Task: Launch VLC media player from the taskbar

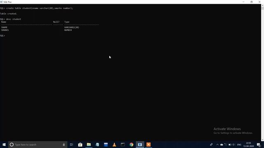Action: click(x=114, y=144)
